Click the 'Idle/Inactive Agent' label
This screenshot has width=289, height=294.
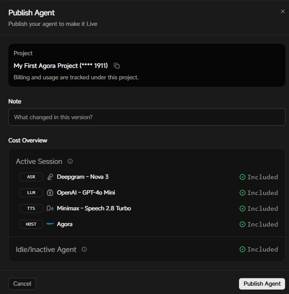point(46,250)
